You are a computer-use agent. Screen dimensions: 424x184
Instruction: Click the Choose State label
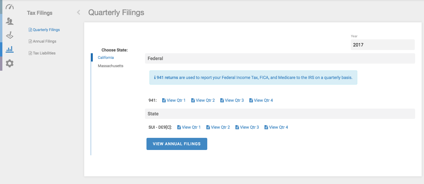pyautogui.click(x=114, y=50)
